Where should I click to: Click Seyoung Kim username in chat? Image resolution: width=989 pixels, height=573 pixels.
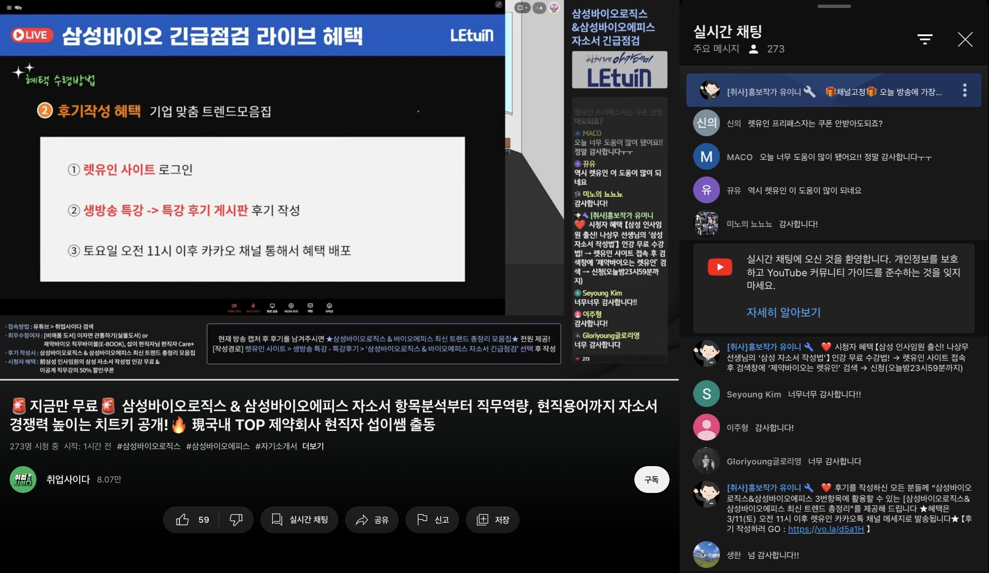click(x=754, y=394)
